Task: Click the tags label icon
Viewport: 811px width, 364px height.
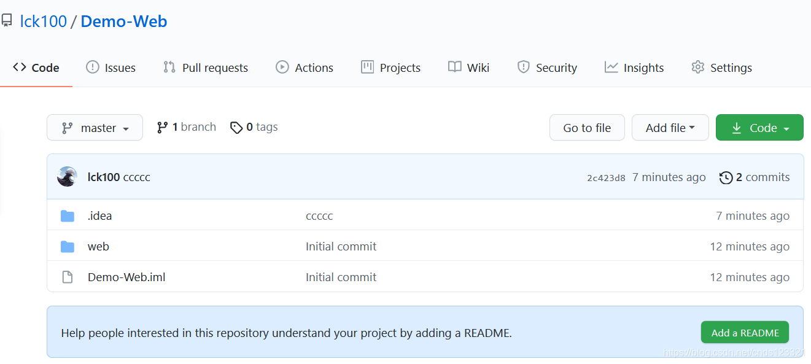Action: (x=236, y=128)
